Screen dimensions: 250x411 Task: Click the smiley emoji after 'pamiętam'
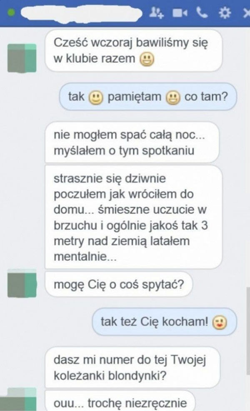pos(173,98)
